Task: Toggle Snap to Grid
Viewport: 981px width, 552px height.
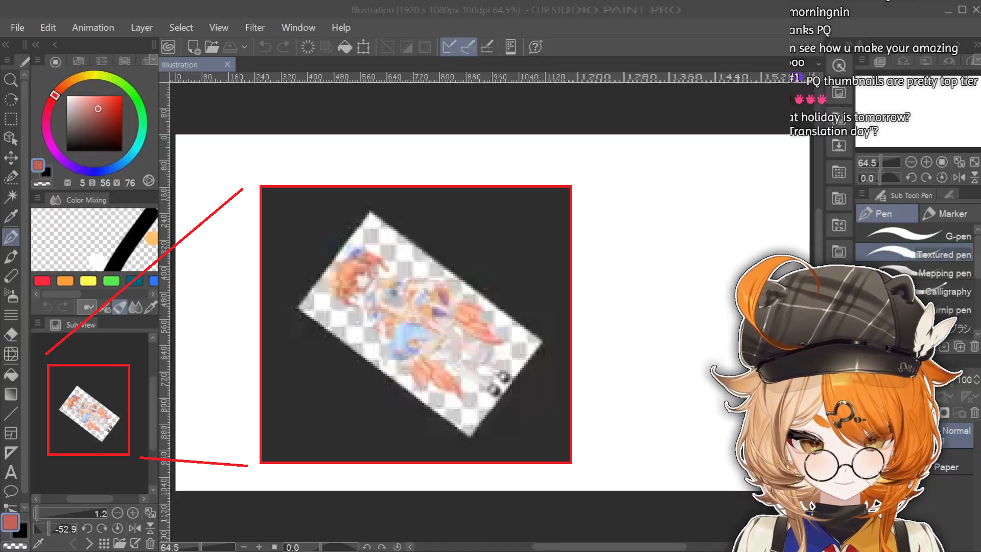Action: pos(487,47)
